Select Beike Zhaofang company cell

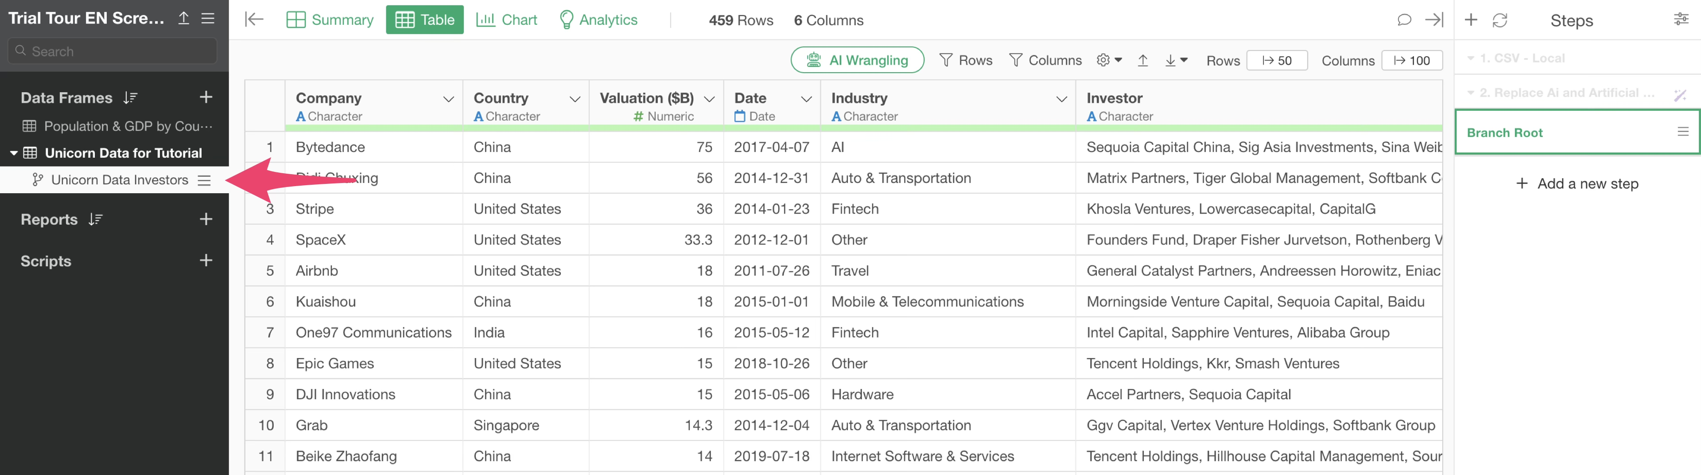tap(374, 456)
